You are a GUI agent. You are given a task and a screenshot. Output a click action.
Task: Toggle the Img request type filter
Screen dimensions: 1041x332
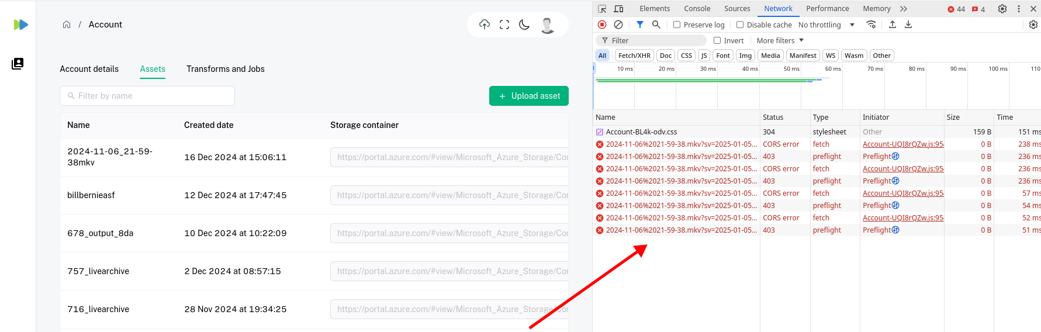coord(745,56)
